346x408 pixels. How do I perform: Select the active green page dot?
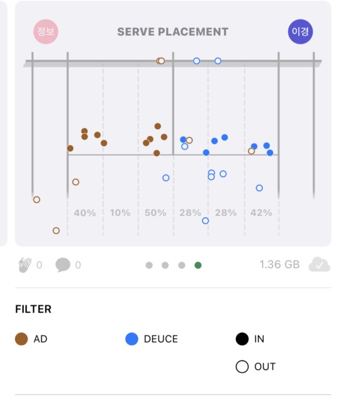coord(198,265)
